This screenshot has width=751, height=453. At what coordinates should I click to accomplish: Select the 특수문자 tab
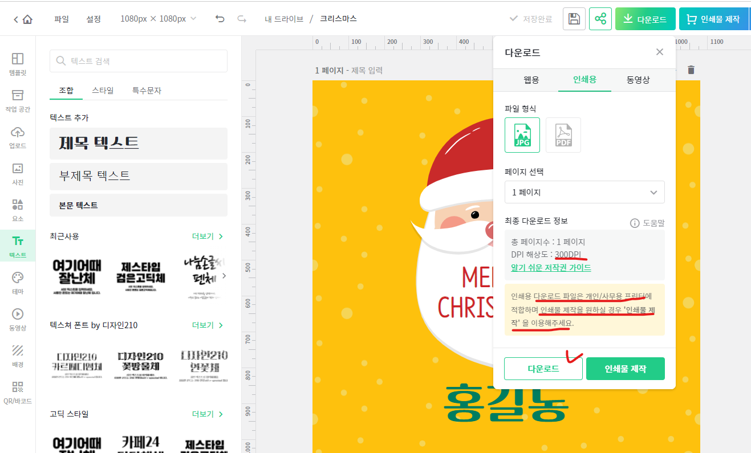point(147,91)
